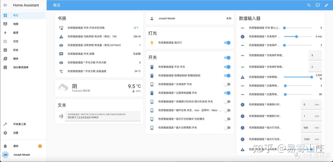The height and width of the screenshot is (162, 333).
Task: Open the 能源 sidebar item
Action: coord(23,33)
